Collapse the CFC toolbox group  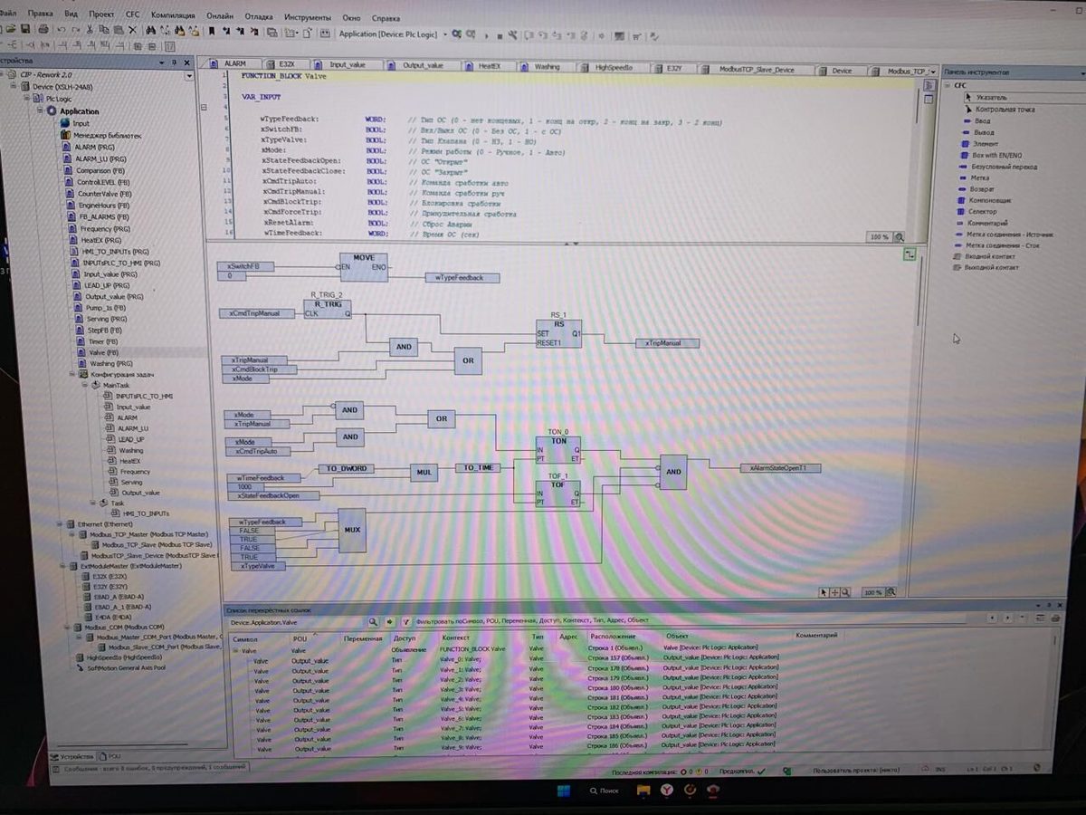pyautogui.click(x=948, y=86)
